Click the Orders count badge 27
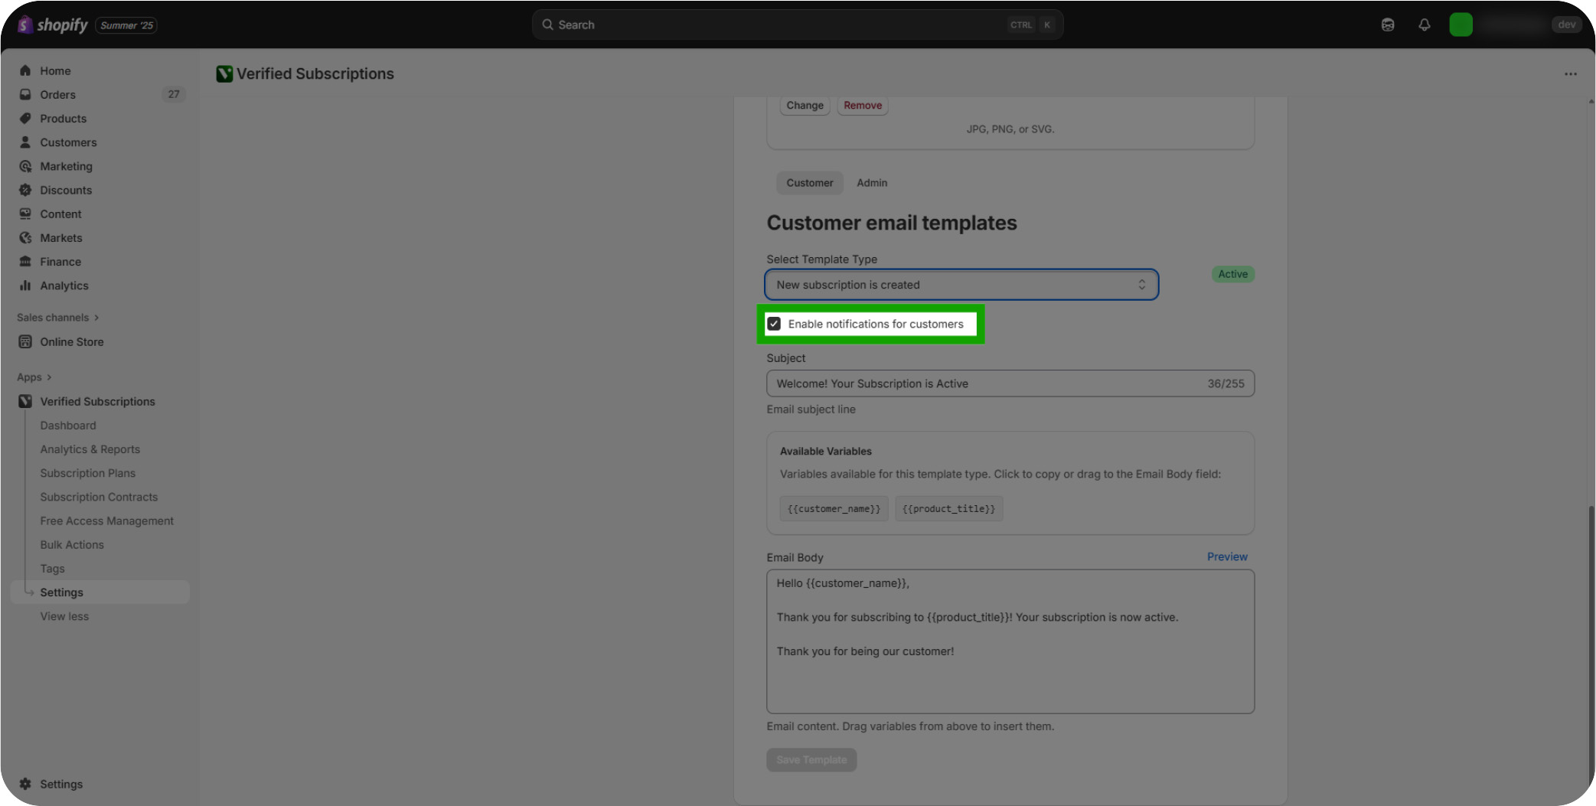Viewport: 1596px width, 806px height. coord(174,94)
